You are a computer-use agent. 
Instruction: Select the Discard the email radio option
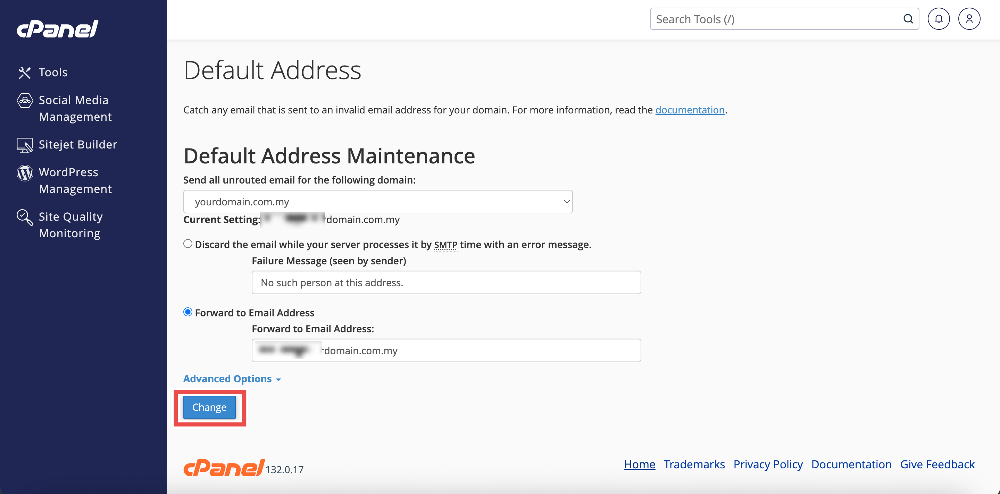(x=188, y=244)
